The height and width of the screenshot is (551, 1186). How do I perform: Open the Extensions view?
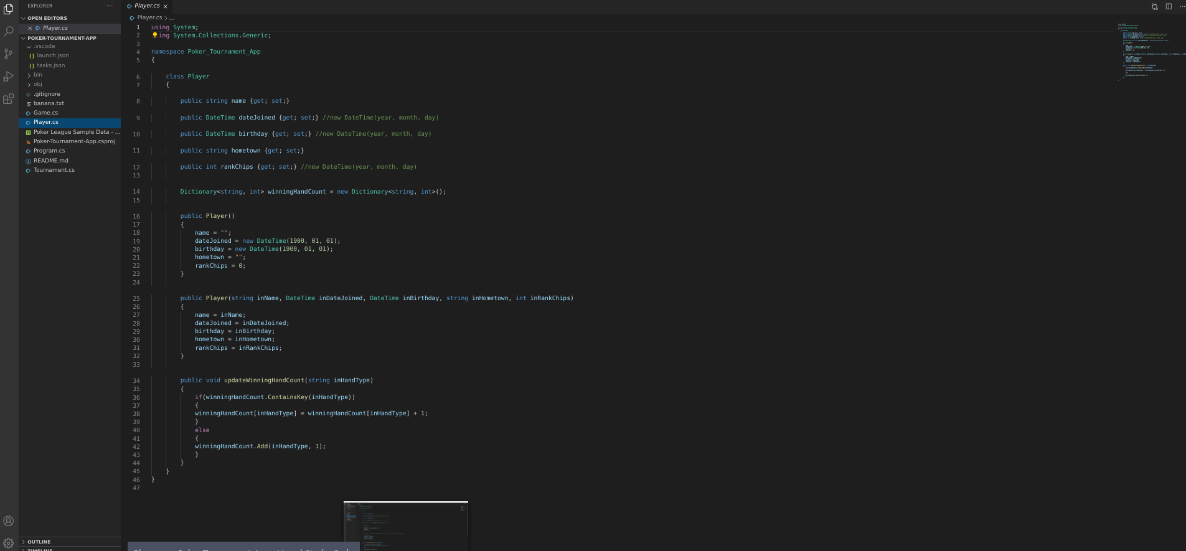[9, 99]
